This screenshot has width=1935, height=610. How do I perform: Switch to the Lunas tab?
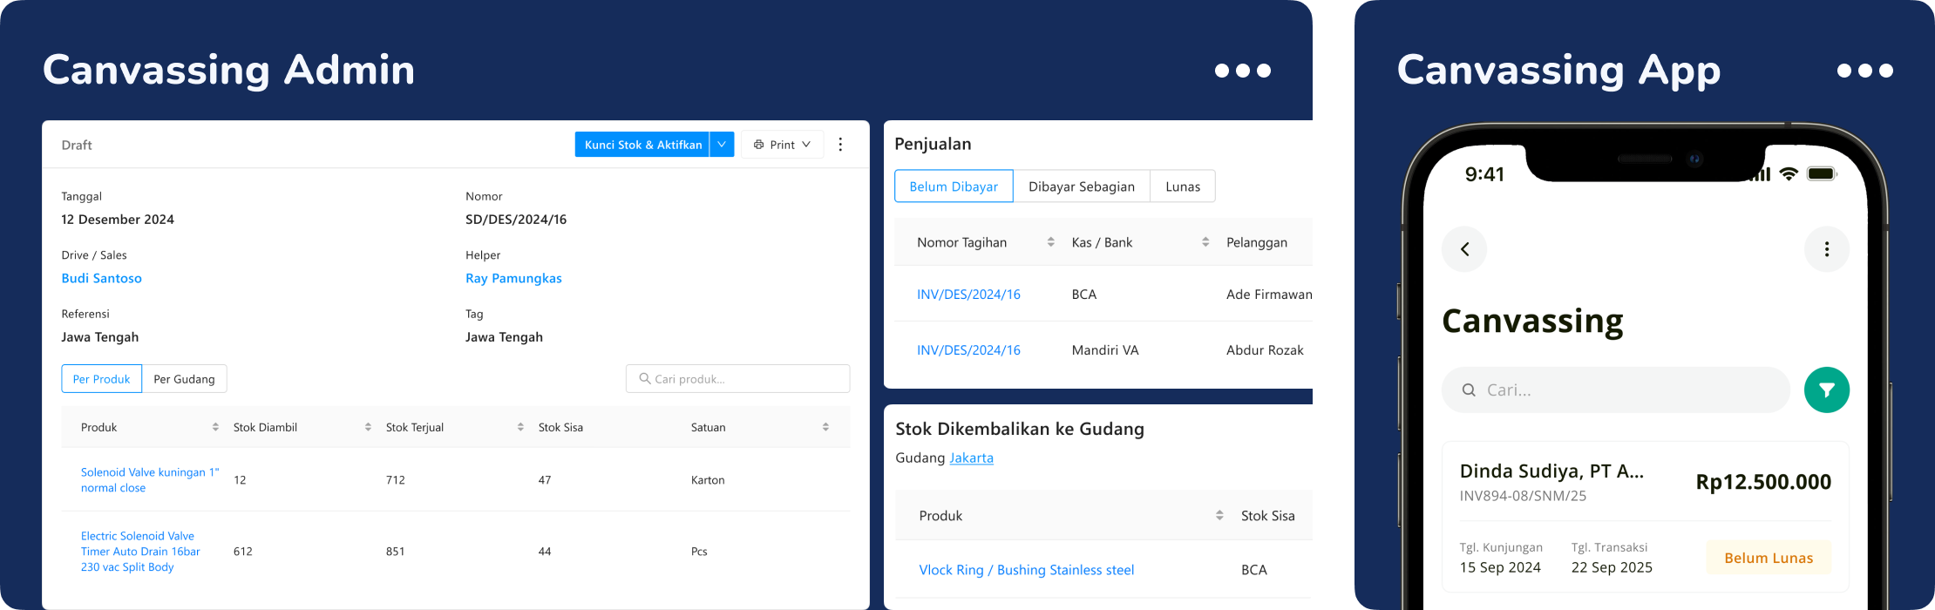pyautogui.click(x=1183, y=186)
